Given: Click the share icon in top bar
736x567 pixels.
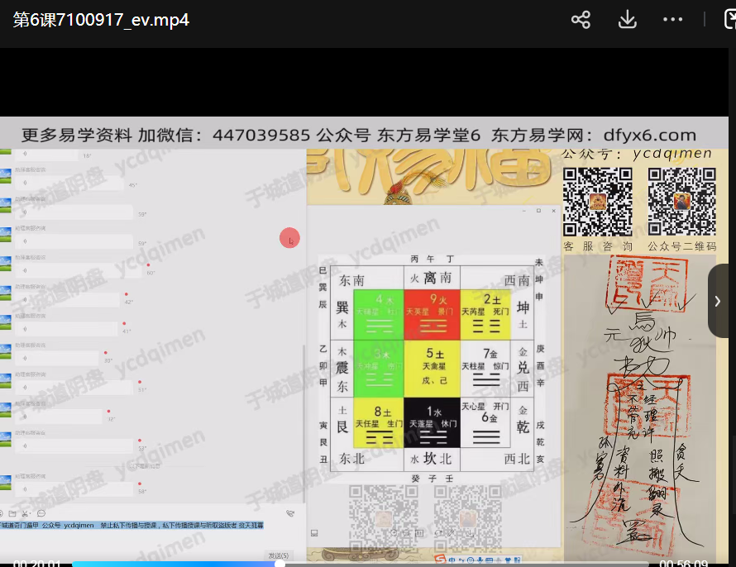Looking at the screenshot, I should pyautogui.click(x=581, y=20).
